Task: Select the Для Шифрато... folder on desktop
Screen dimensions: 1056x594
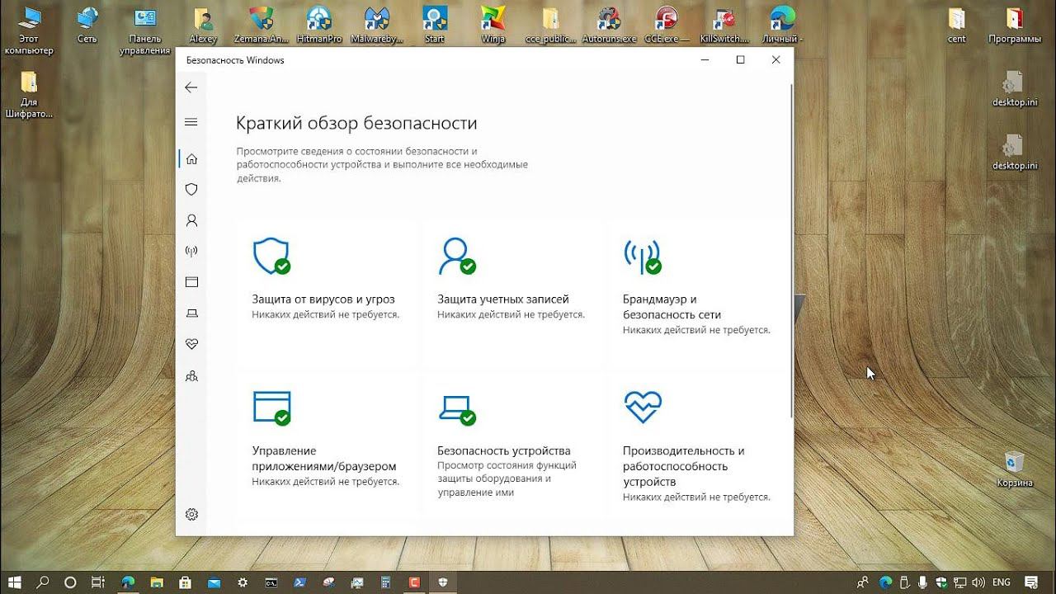Action: 29,95
